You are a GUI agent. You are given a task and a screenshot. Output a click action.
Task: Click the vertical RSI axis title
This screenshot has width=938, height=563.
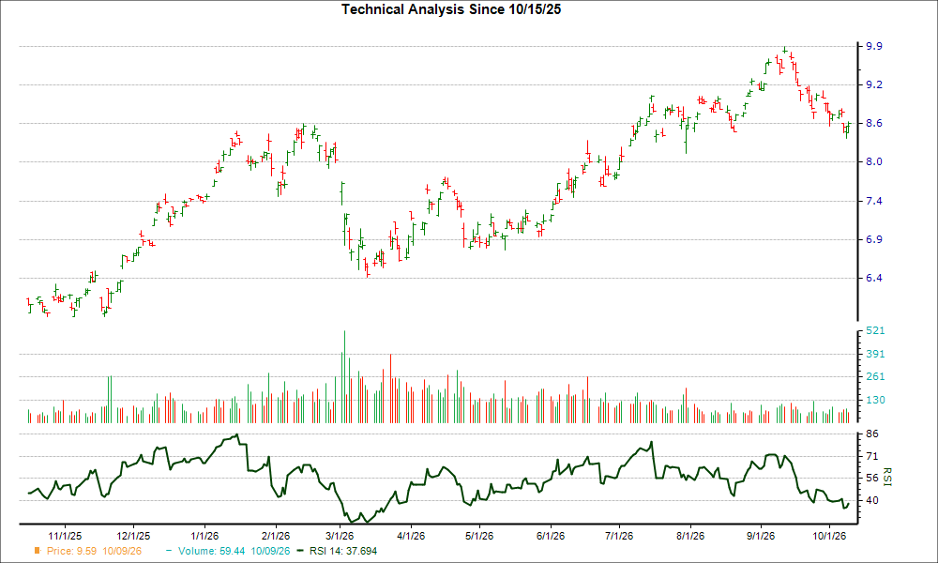887,477
